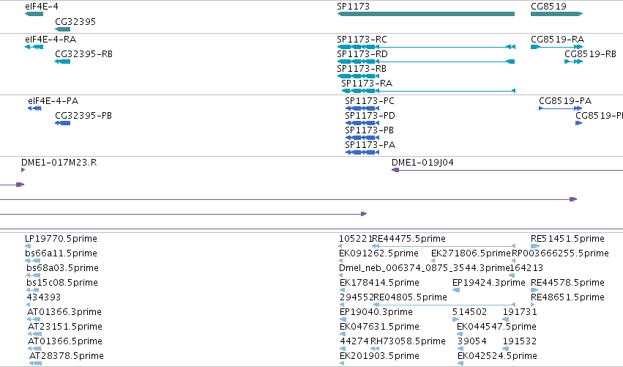Click the RE04805.5prime EST label
The width and height of the screenshot is (623, 367).
[411, 297]
